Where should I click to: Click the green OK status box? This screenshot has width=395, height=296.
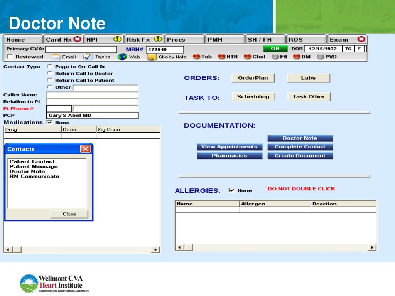(275, 49)
